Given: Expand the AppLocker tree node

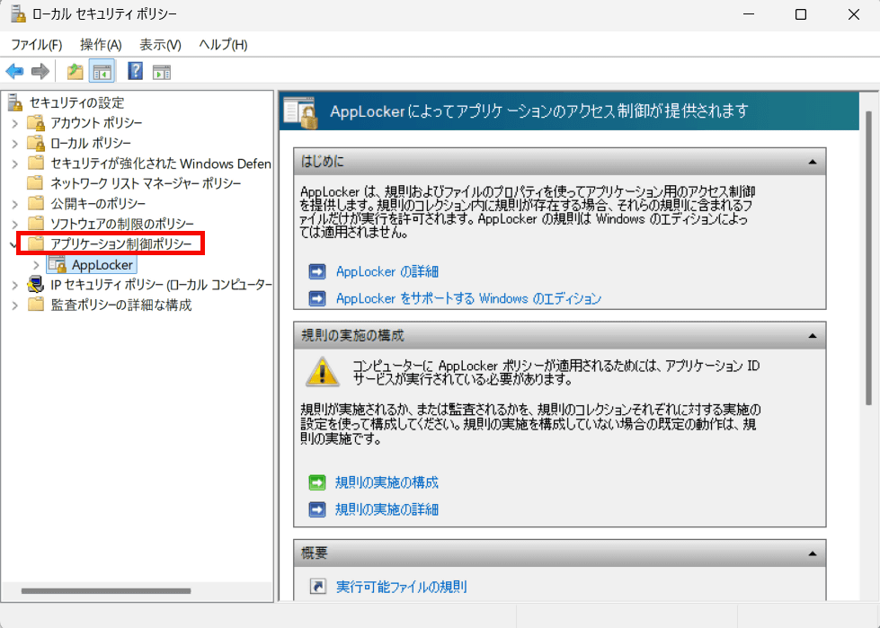Looking at the screenshot, I should (x=35, y=264).
